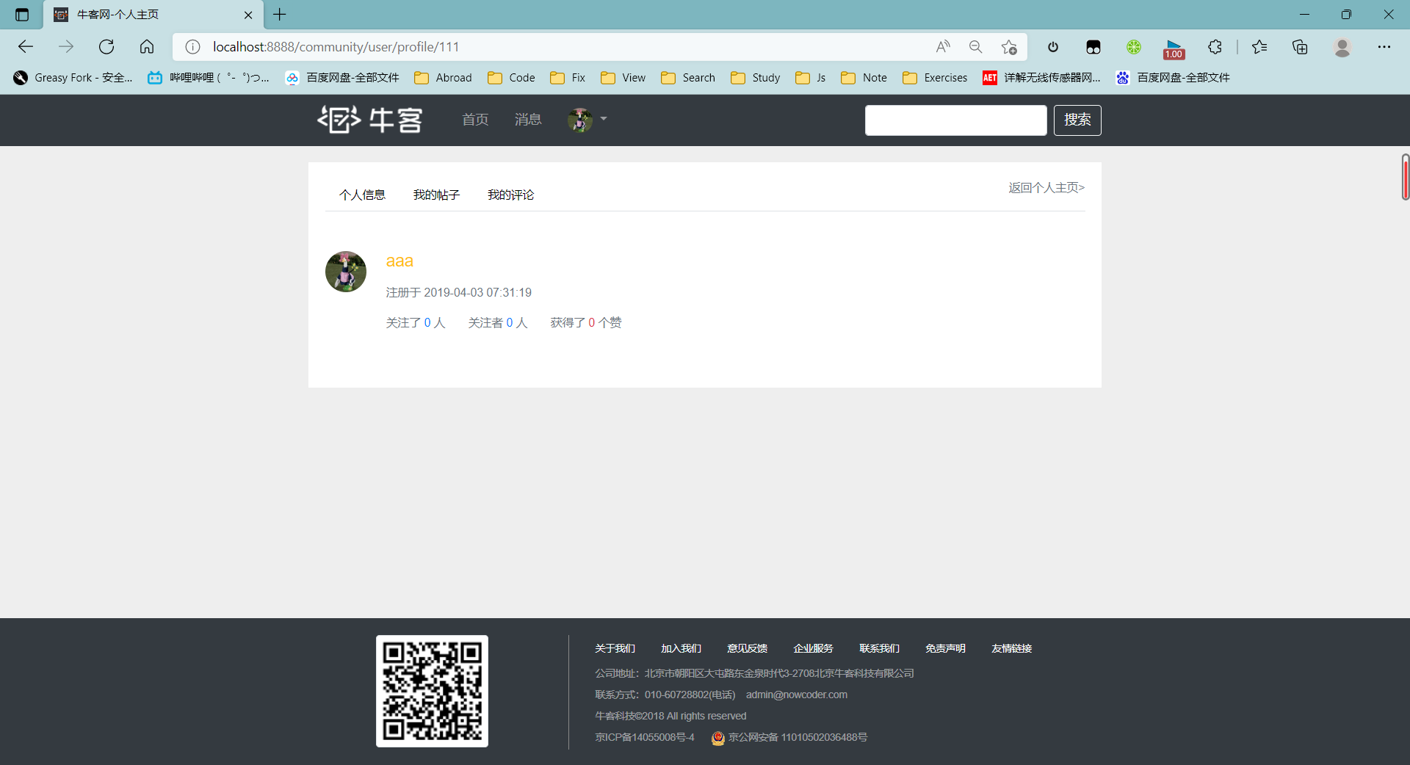Open 消息 in the navigation bar
This screenshot has width=1410, height=765.
pos(527,120)
